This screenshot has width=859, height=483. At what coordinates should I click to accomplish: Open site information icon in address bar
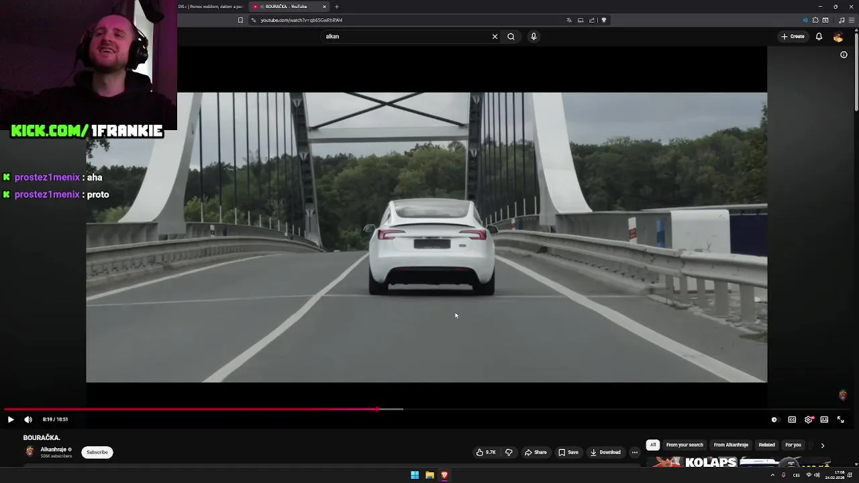coord(254,20)
